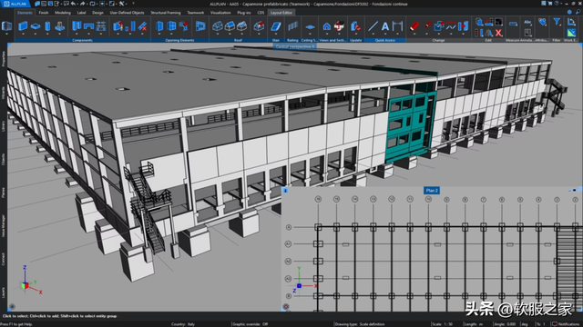Select the Wall tool in Components

click(23, 26)
